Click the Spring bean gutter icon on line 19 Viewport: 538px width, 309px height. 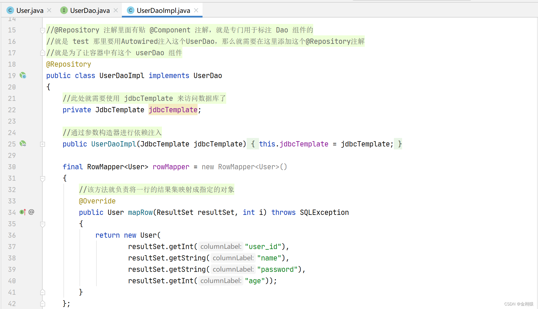[x=23, y=75]
